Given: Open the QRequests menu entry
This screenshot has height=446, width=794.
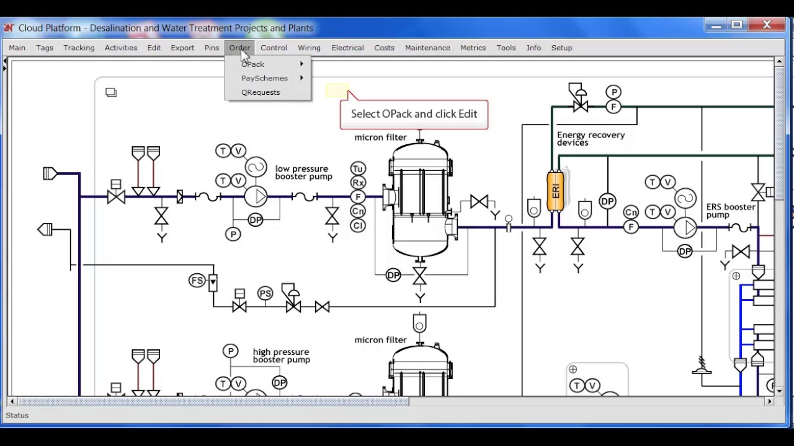Looking at the screenshot, I should click(x=261, y=92).
